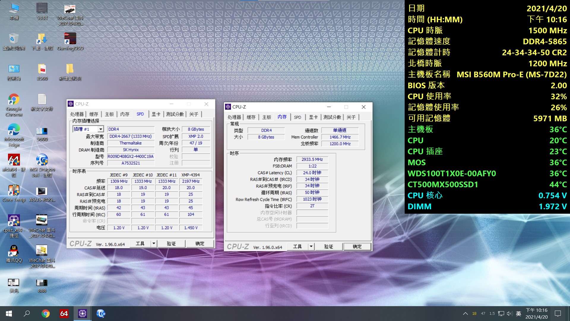This screenshot has width=570, height=321.
Task: Expand the 插槽 #1 slot dropdown
Action: click(101, 129)
